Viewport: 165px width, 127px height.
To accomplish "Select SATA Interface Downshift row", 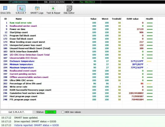I will [79, 51].
